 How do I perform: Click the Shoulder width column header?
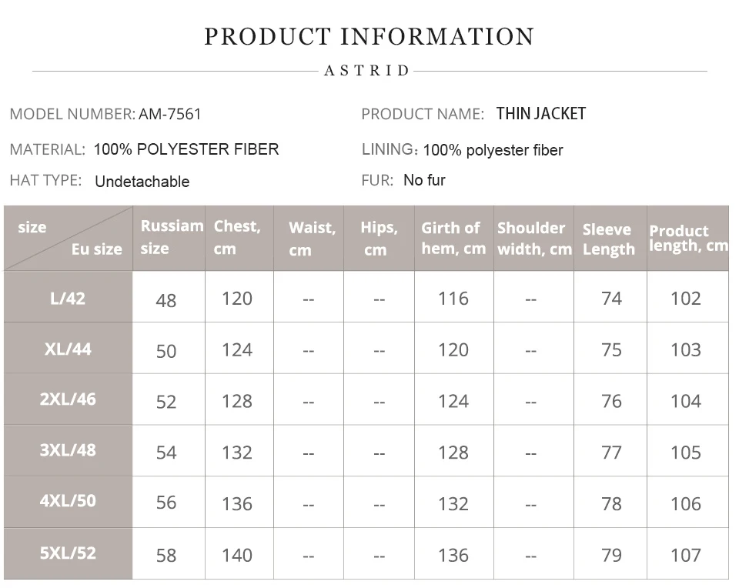point(534,238)
